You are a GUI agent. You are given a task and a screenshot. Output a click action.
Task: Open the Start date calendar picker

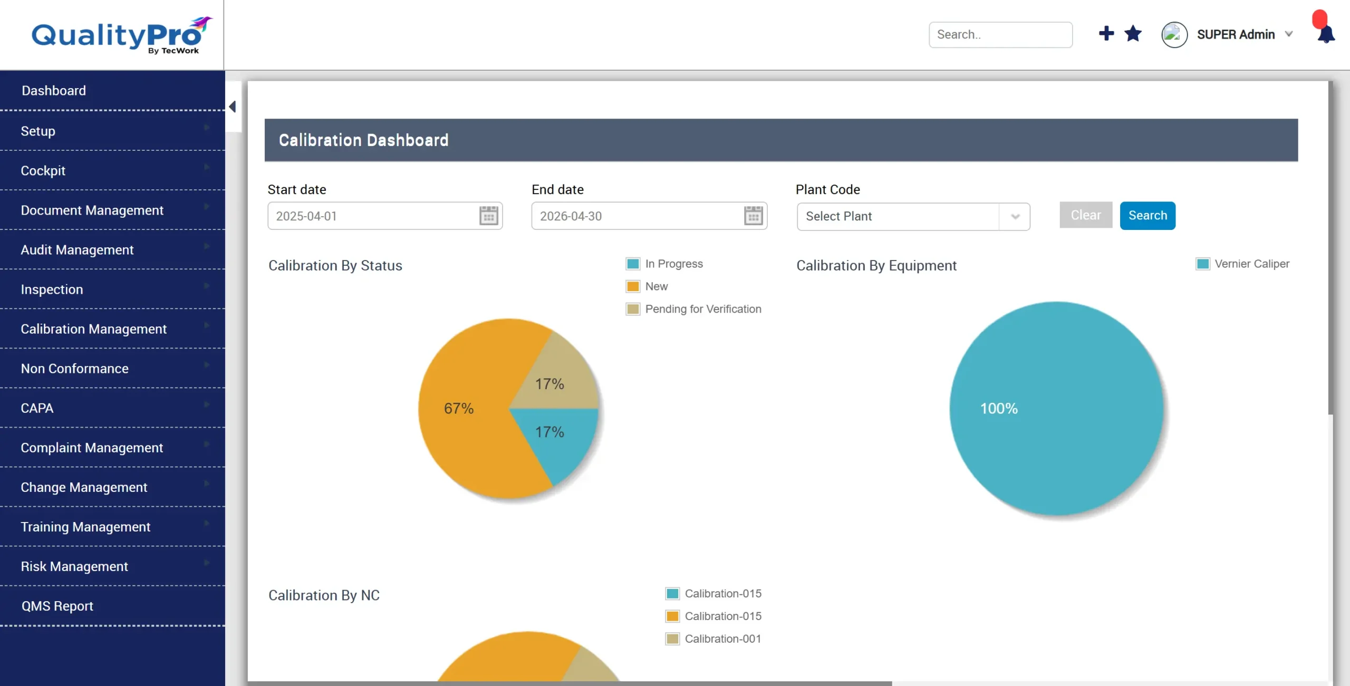click(488, 216)
